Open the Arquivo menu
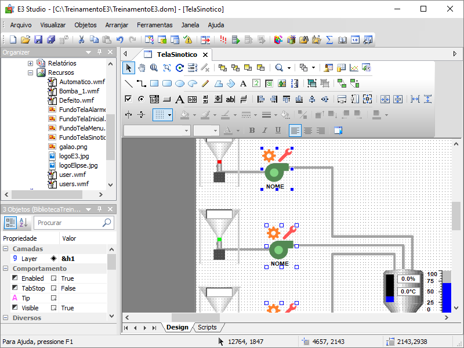464x348 pixels. (x=21, y=25)
